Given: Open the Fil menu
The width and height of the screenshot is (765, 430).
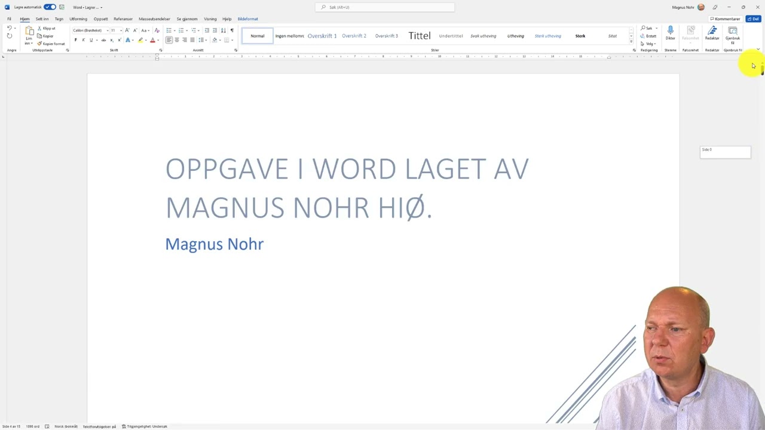Looking at the screenshot, I should [x=9, y=19].
